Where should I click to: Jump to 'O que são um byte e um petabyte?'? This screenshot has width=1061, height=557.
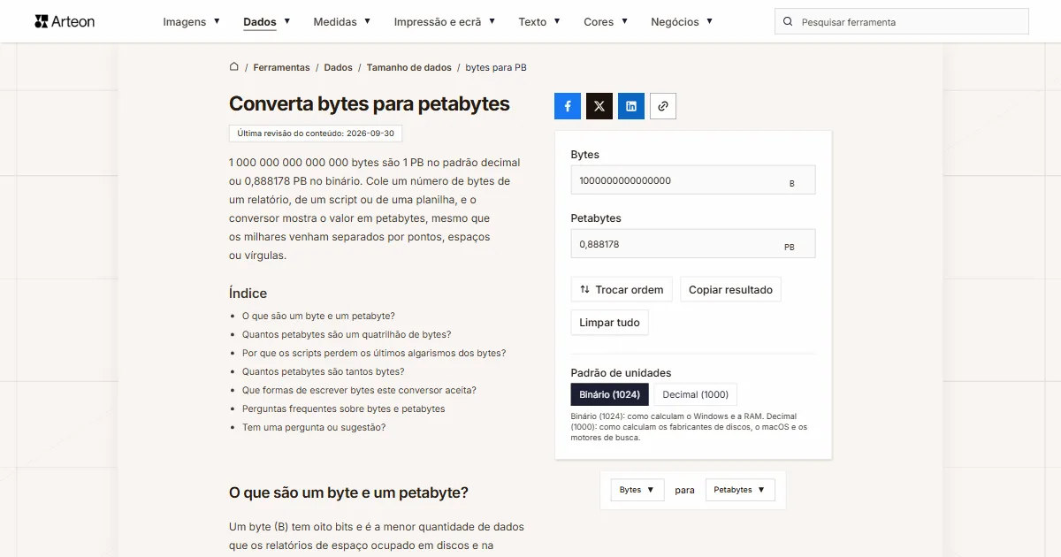pos(318,316)
